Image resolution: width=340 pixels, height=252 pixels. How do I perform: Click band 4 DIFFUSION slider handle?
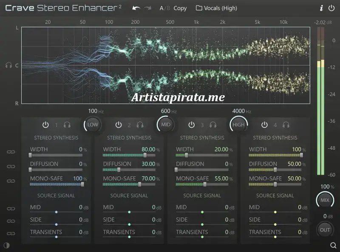click(x=275, y=170)
